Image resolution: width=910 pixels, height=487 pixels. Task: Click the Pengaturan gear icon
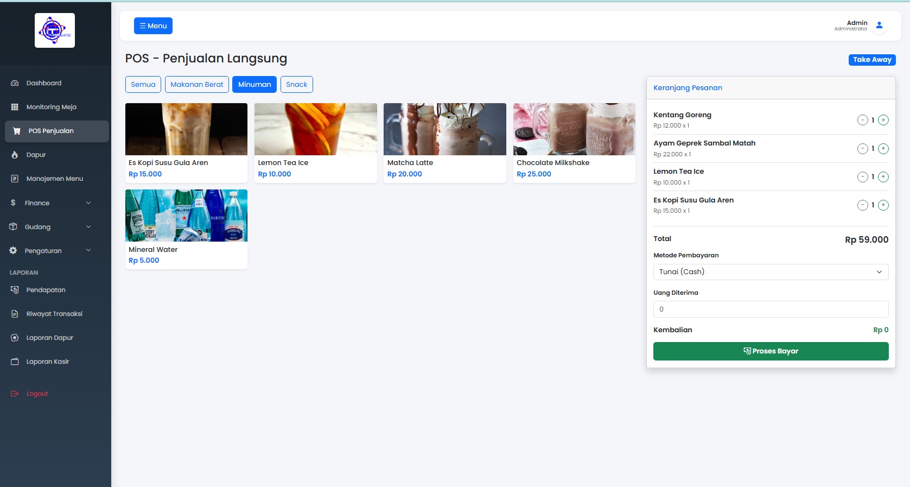click(x=13, y=250)
